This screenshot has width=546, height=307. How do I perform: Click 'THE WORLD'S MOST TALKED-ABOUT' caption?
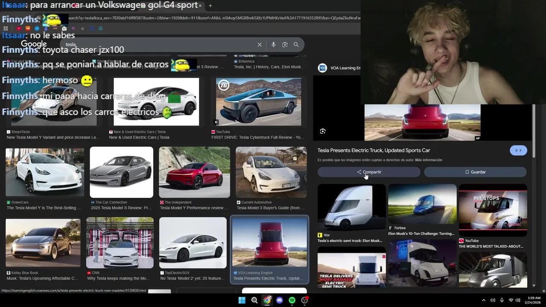pos(491,246)
